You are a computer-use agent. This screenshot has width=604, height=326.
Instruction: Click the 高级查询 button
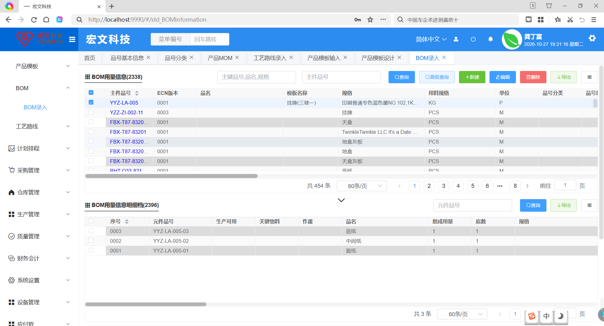[437, 77]
